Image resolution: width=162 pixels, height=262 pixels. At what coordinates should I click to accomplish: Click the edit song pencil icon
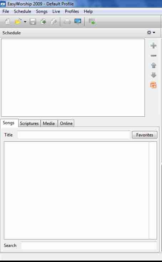(54, 22)
